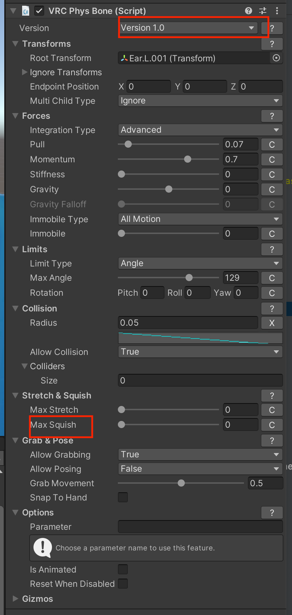292x615 pixels.
Task: Open Allow Posing dropdown
Action: point(200,469)
